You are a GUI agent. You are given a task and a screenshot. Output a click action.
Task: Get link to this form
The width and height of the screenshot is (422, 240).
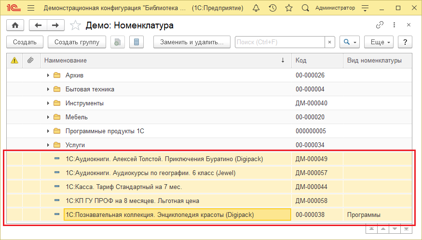(x=380, y=25)
